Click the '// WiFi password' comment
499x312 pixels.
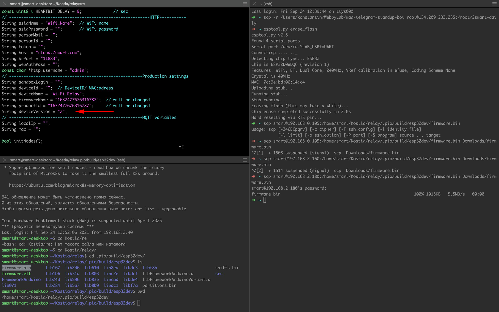point(99,29)
